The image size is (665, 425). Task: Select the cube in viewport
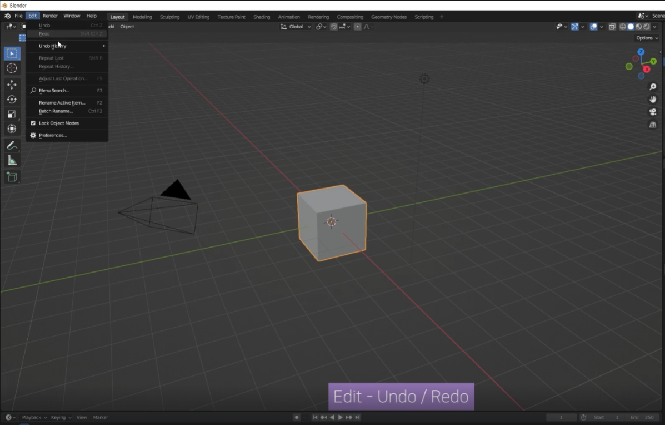click(x=332, y=223)
